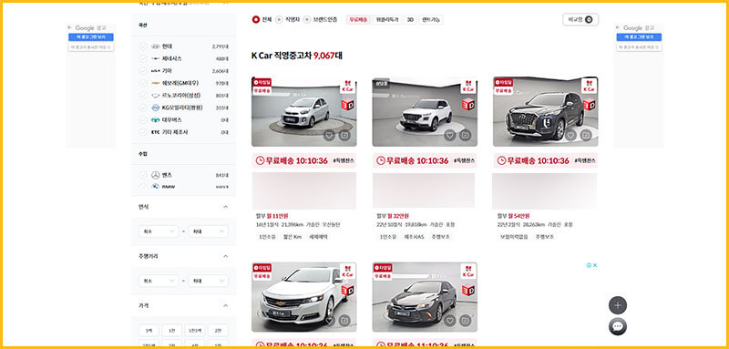Viewport: 729px width, 349px height.
Task: Select the 직영차 radio button
Action: coord(279,19)
